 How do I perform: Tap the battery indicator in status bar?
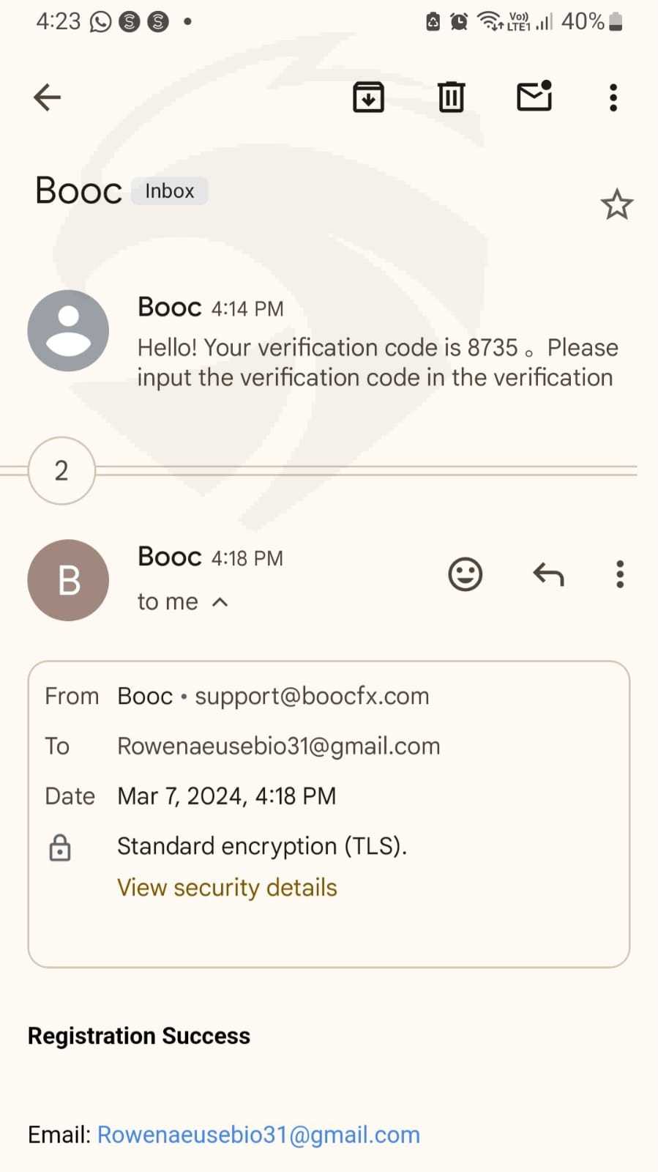pyautogui.click(x=616, y=22)
